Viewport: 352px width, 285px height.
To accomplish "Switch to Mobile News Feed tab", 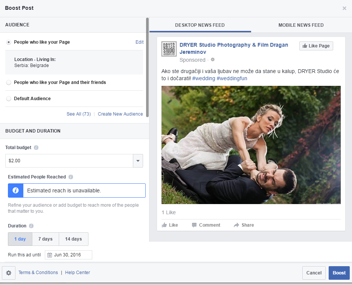I will tap(301, 25).
